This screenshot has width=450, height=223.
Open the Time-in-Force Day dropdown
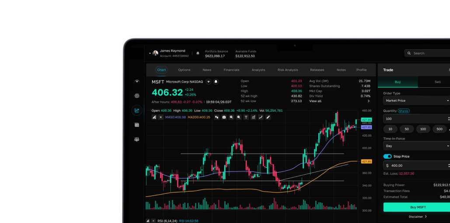tap(416, 146)
